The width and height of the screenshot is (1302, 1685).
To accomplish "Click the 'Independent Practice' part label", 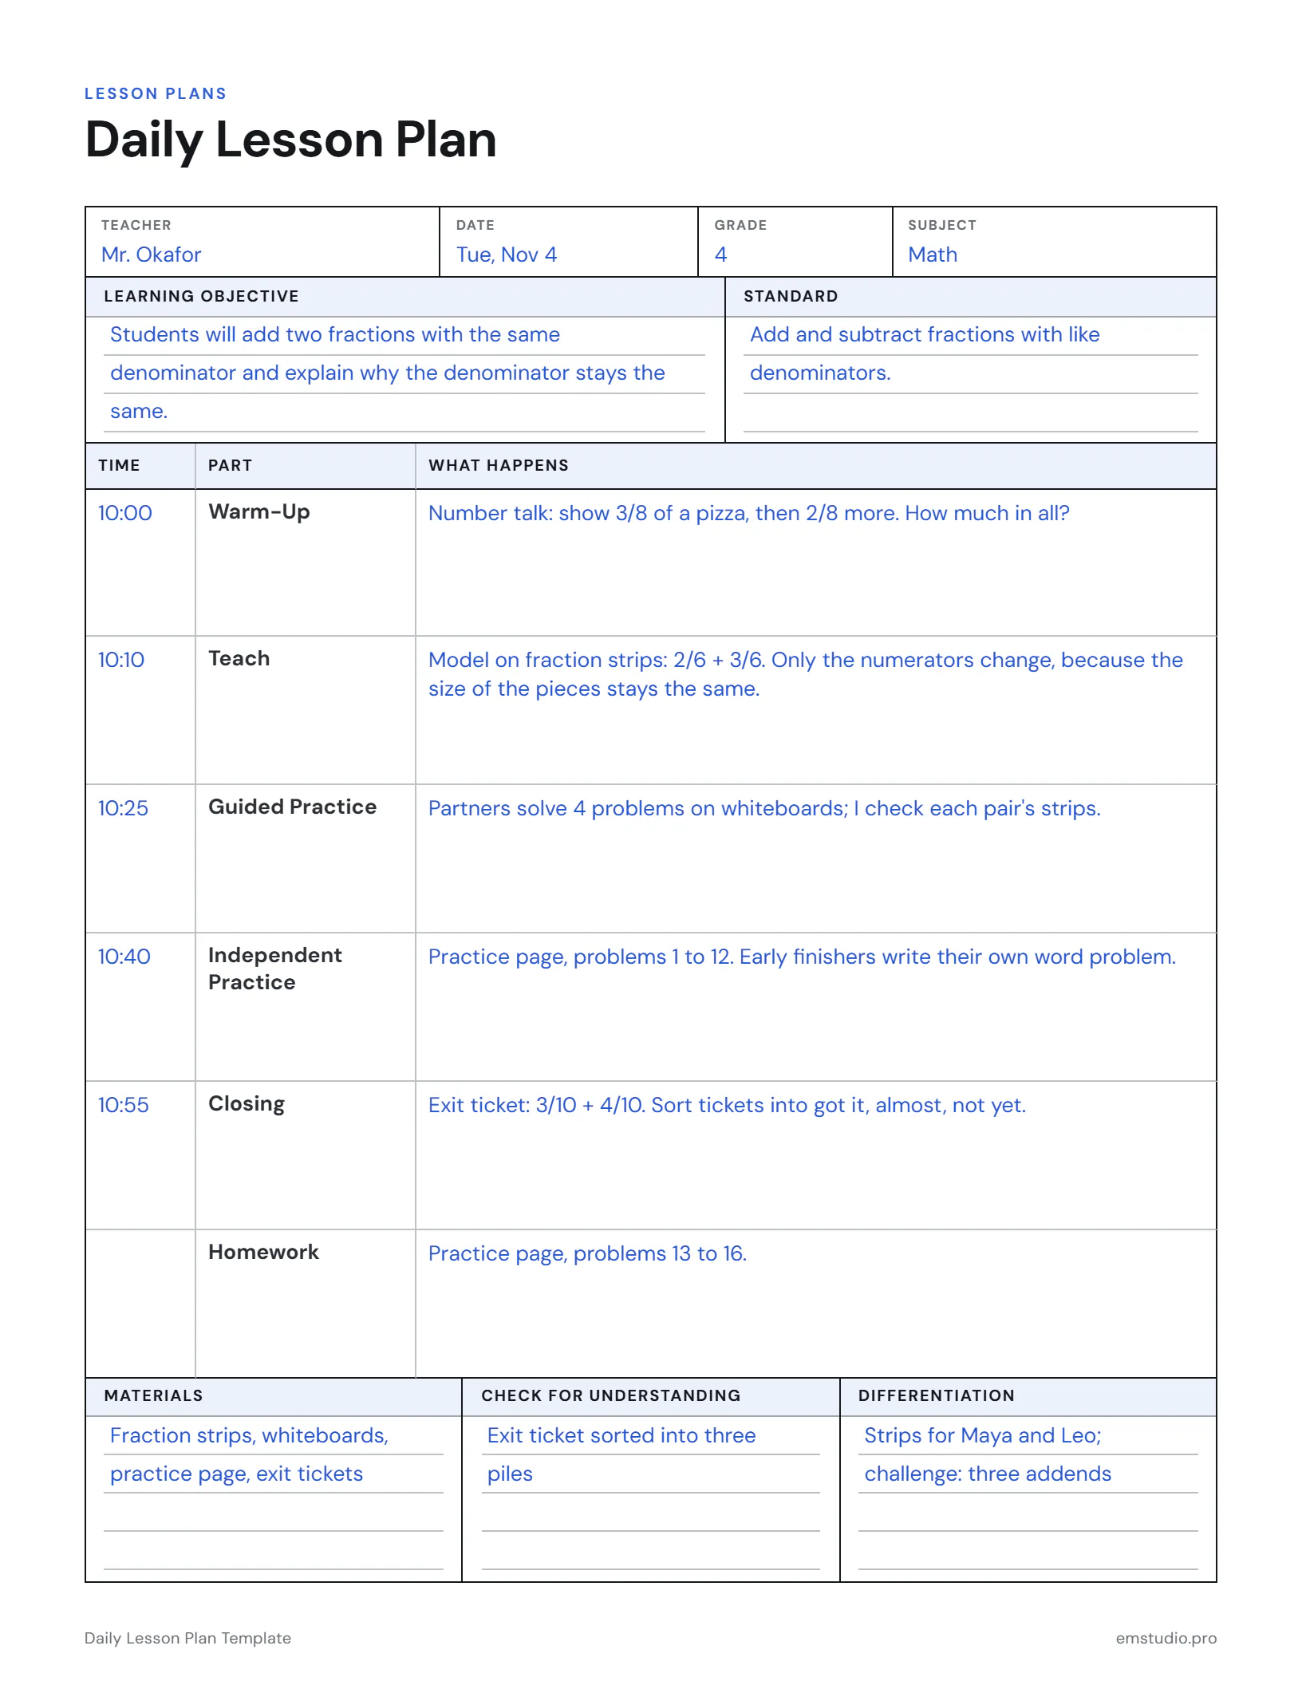I will point(275,969).
